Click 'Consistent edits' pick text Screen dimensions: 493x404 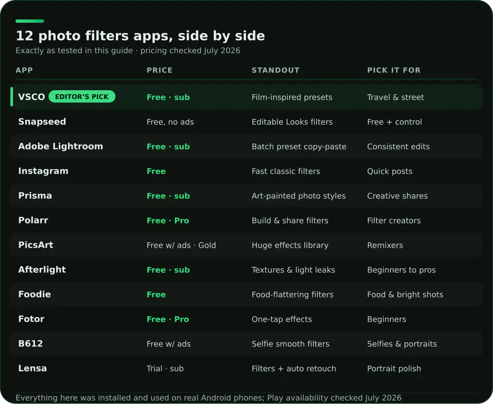pos(398,147)
